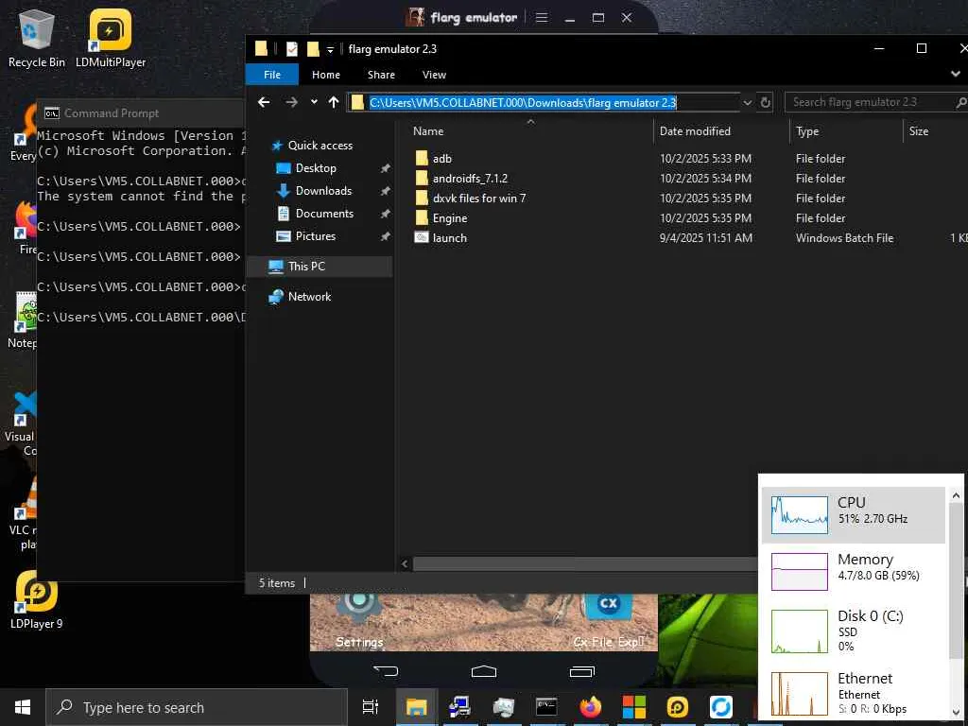Open Cx File Explorer app in emulator
968x726 pixels.
coord(609,620)
